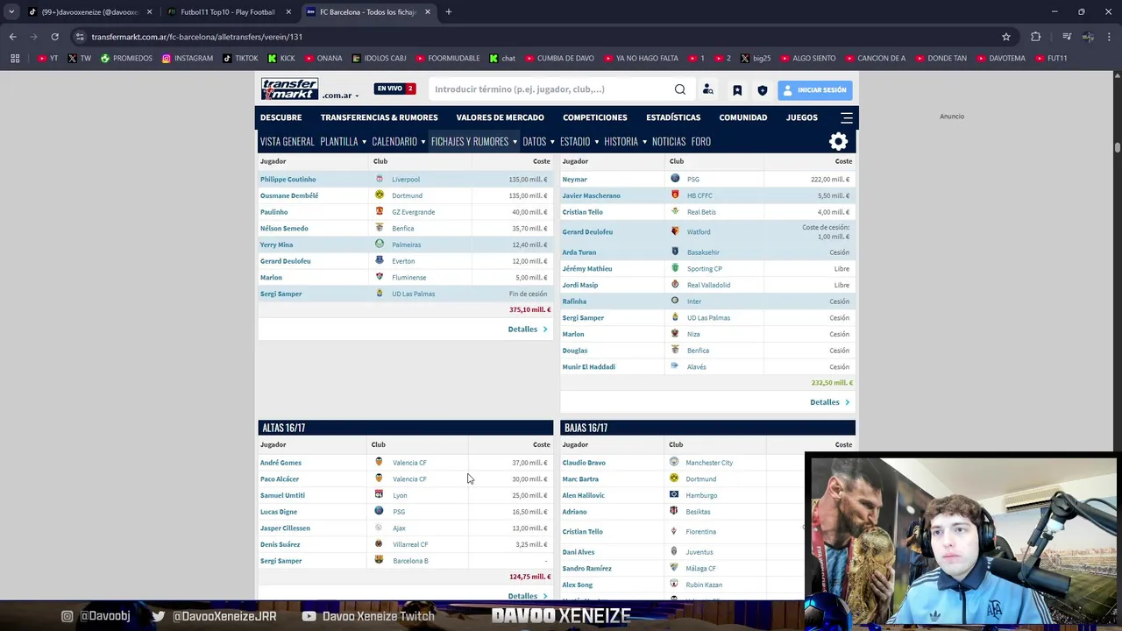Click the Manchester City crest
This screenshot has width=1122, height=631.
674,462
